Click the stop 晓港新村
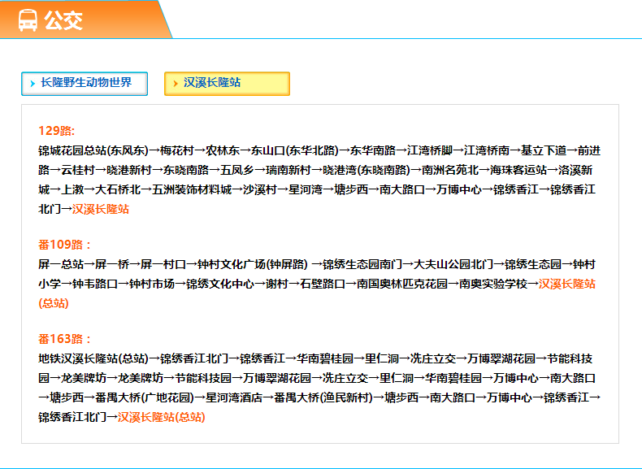 click(129, 170)
